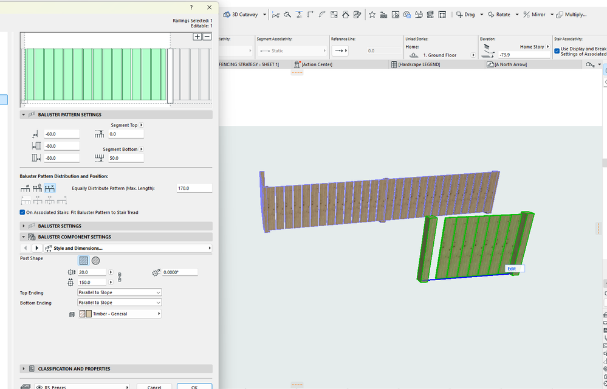This screenshot has height=389, width=607.
Task: Open the Top Ending dropdown
Action: point(119,292)
